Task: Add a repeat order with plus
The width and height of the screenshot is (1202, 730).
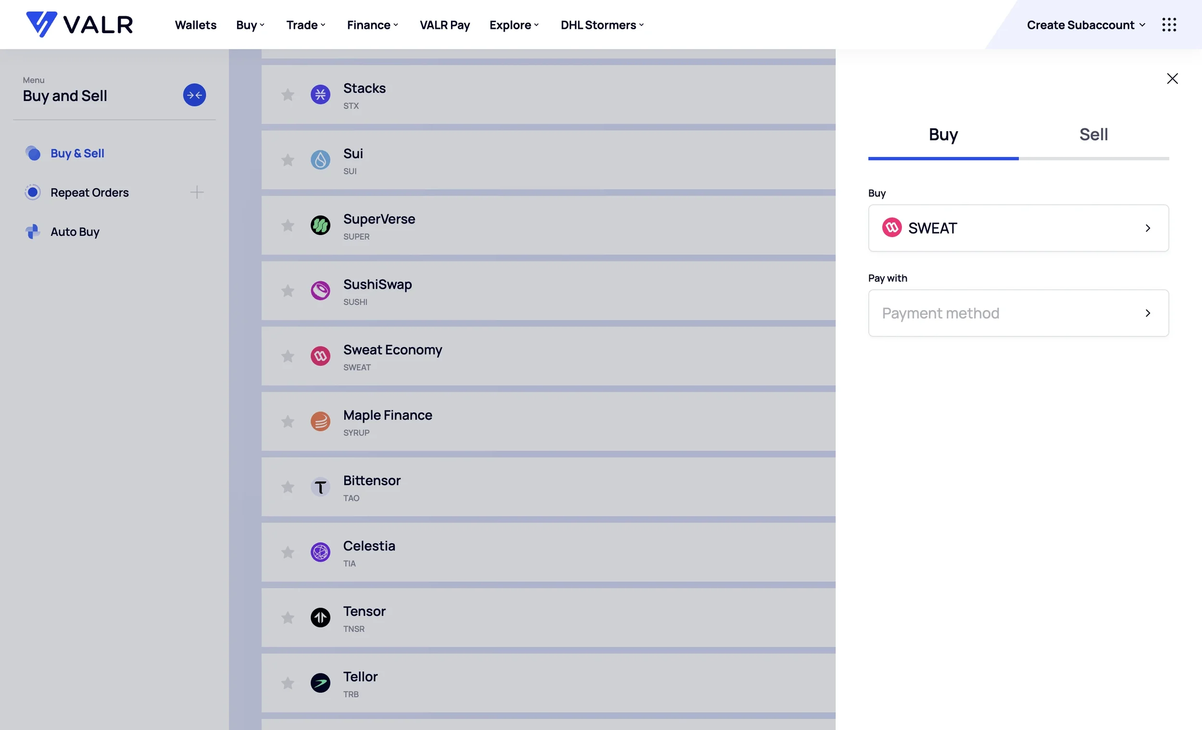Action: (197, 193)
